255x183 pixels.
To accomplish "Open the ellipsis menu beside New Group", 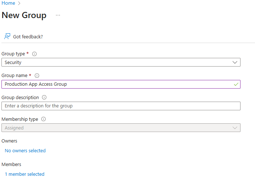I will click(58, 15).
